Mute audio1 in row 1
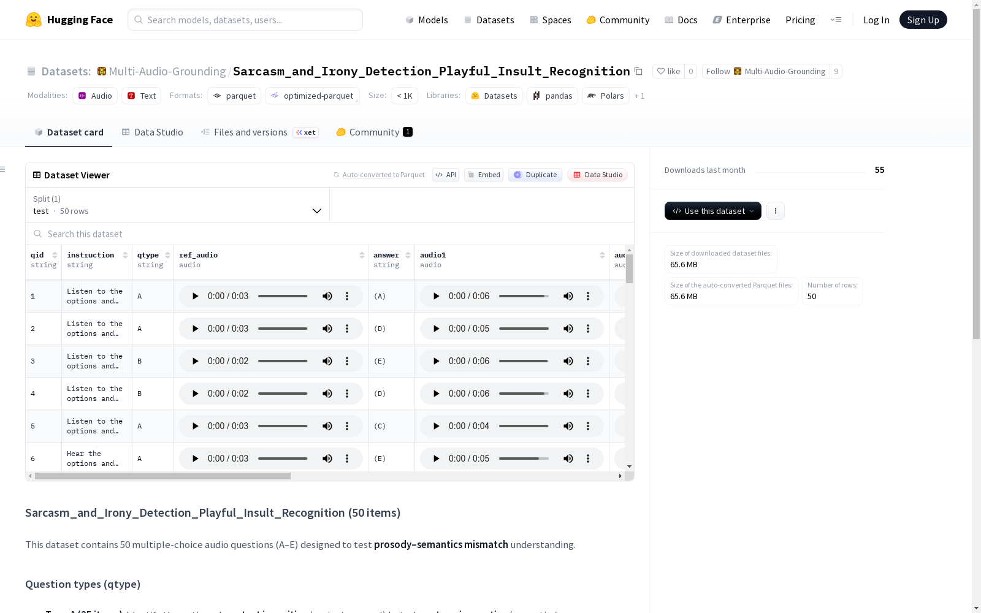The image size is (981, 613). click(568, 296)
